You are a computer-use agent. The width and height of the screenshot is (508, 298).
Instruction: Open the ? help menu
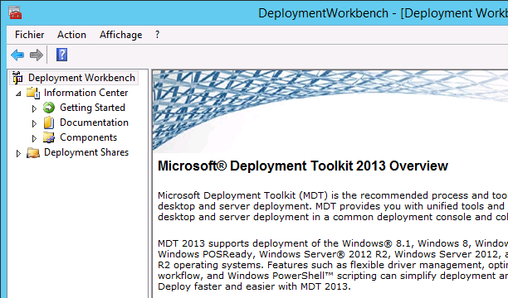coord(157,35)
